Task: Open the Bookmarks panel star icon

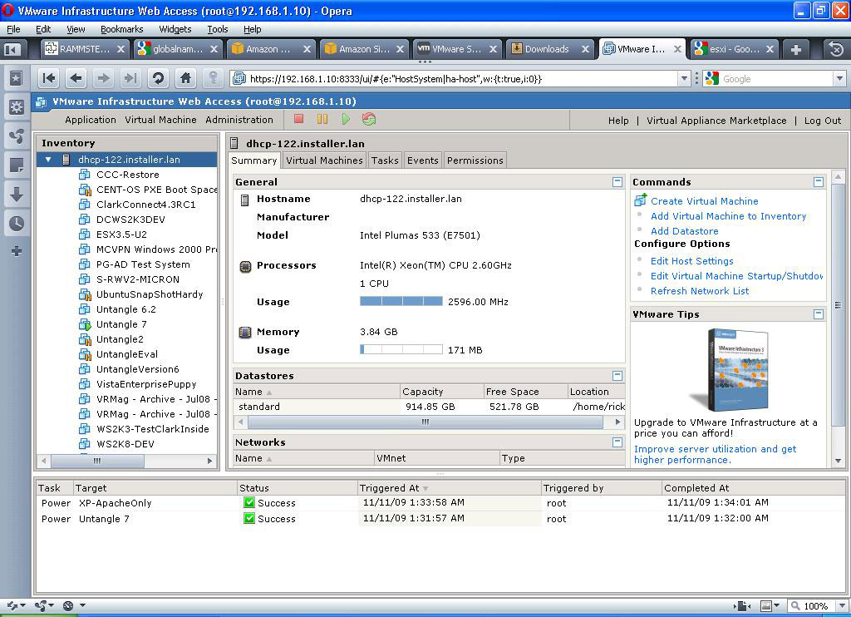Action: (17, 79)
